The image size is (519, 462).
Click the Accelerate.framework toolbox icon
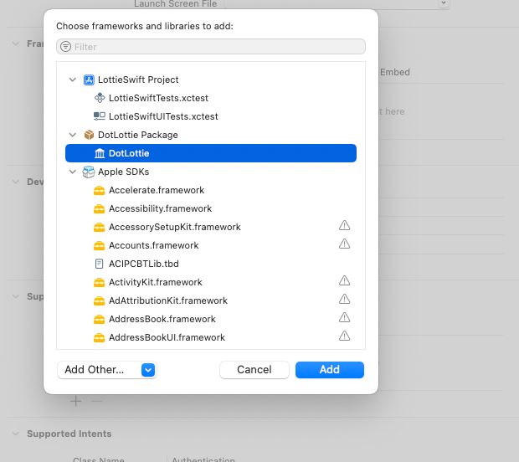coord(99,191)
